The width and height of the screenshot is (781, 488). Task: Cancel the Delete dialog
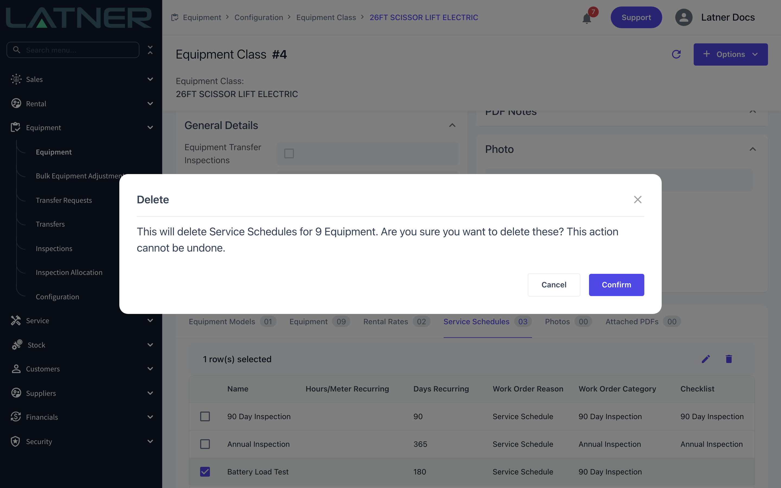coord(553,285)
